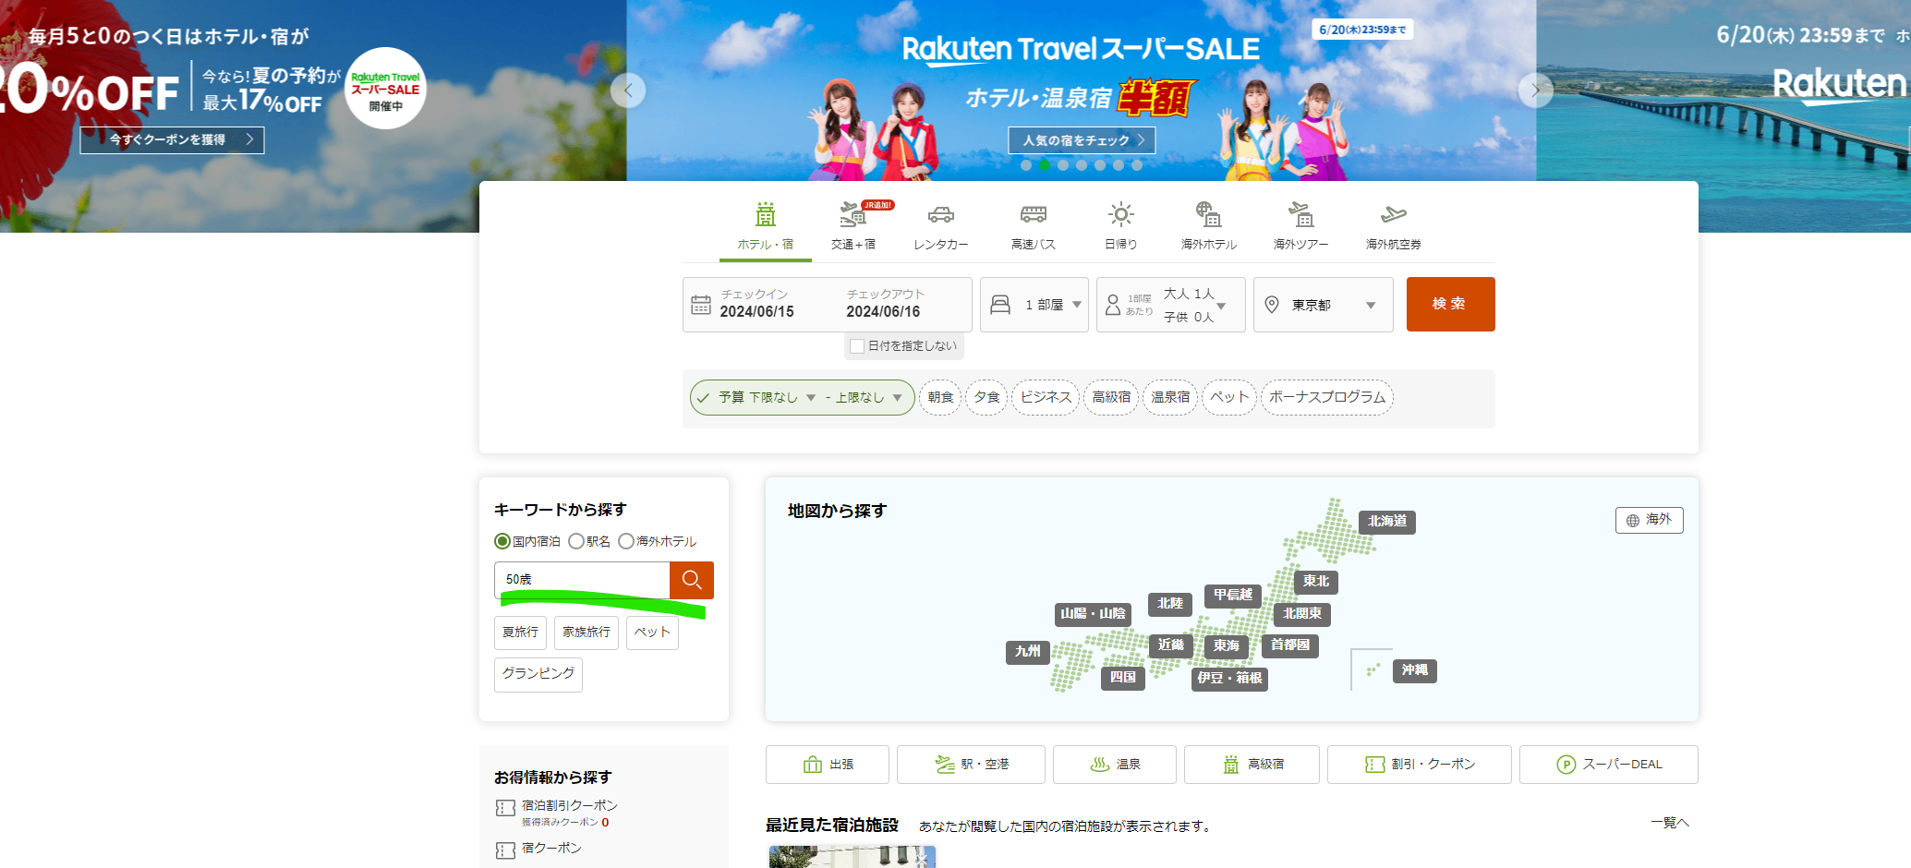The image size is (1911, 868).
Task: Click the calendar icon beside check-in date
Action: pos(701,304)
